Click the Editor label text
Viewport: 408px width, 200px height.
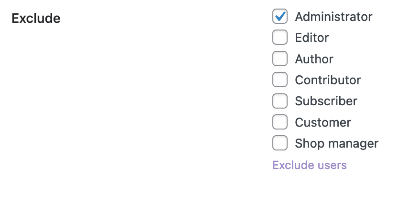[x=311, y=38]
